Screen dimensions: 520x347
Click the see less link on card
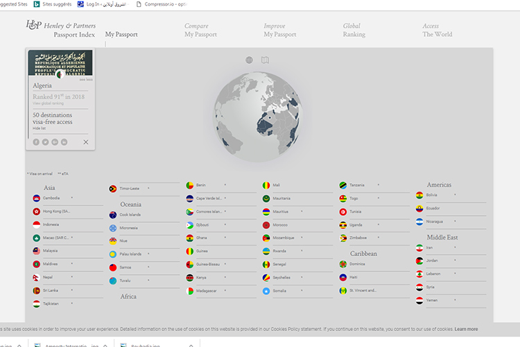click(x=86, y=79)
